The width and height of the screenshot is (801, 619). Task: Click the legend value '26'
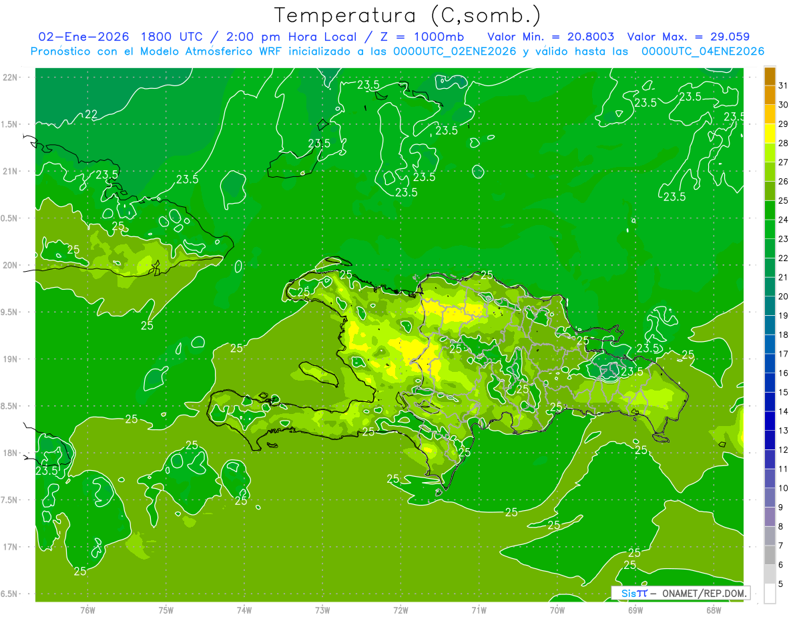click(783, 182)
